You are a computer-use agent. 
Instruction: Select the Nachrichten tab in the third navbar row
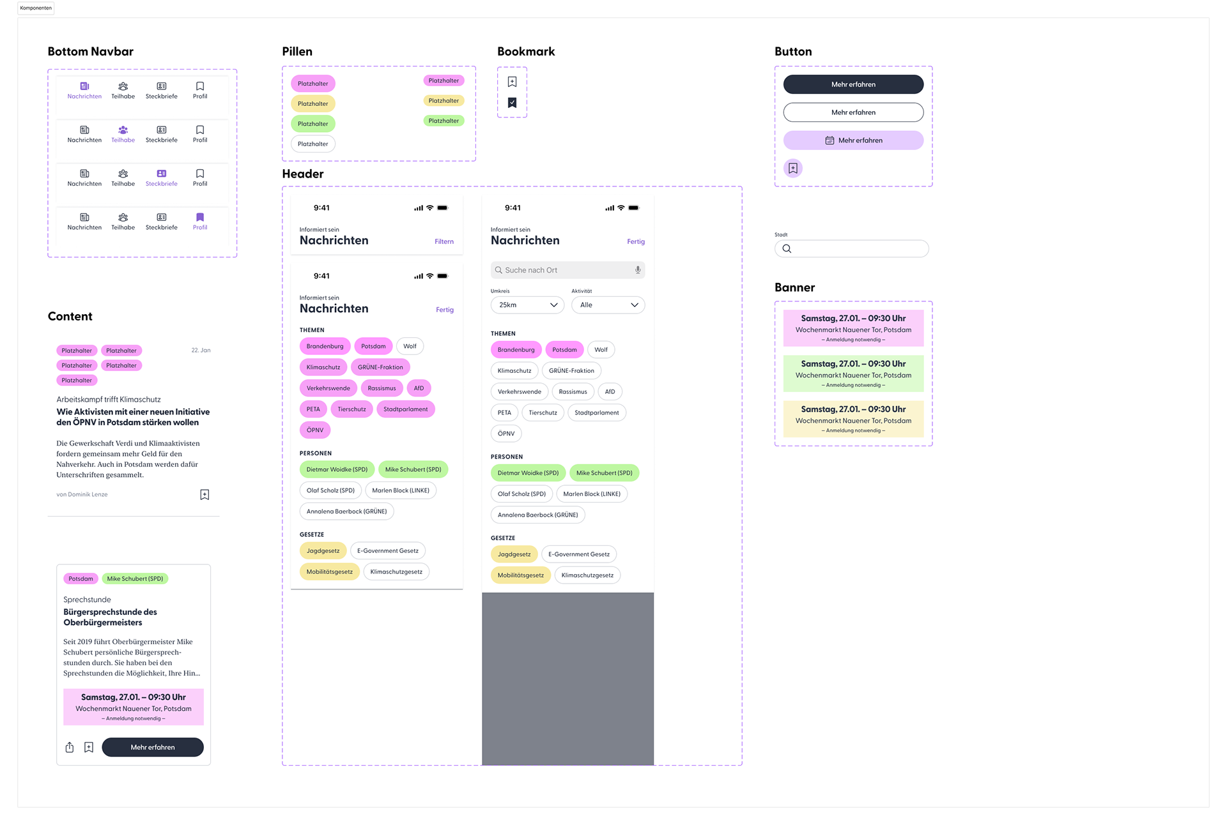(x=84, y=178)
